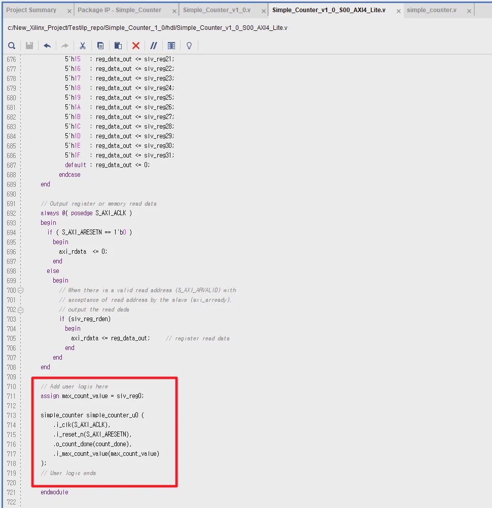Paste from clipboard icon
492x508 pixels.
(118, 46)
